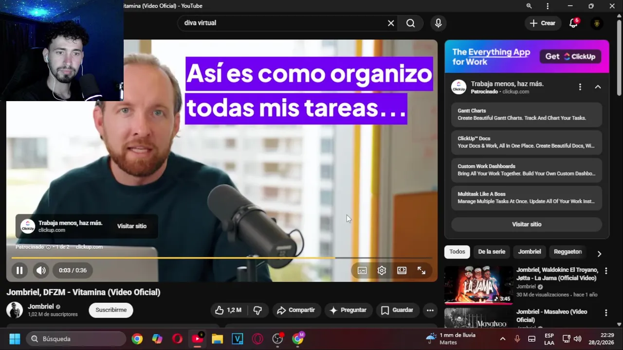Image resolution: width=623 pixels, height=350 pixels.
Task: Open system volume tray icon
Action: (x=578, y=339)
